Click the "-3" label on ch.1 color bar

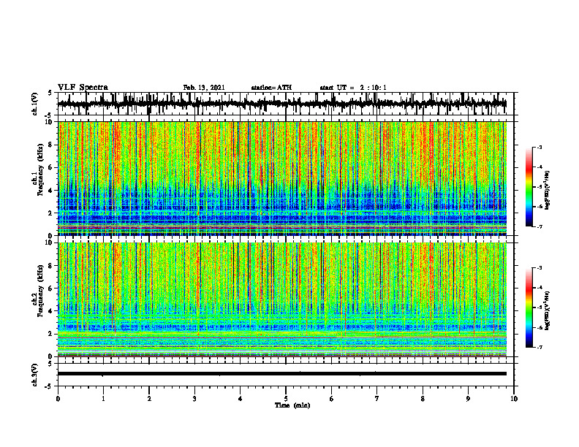(x=539, y=147)
